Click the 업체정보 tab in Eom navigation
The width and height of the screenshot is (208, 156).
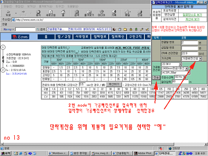coord(100,37)
